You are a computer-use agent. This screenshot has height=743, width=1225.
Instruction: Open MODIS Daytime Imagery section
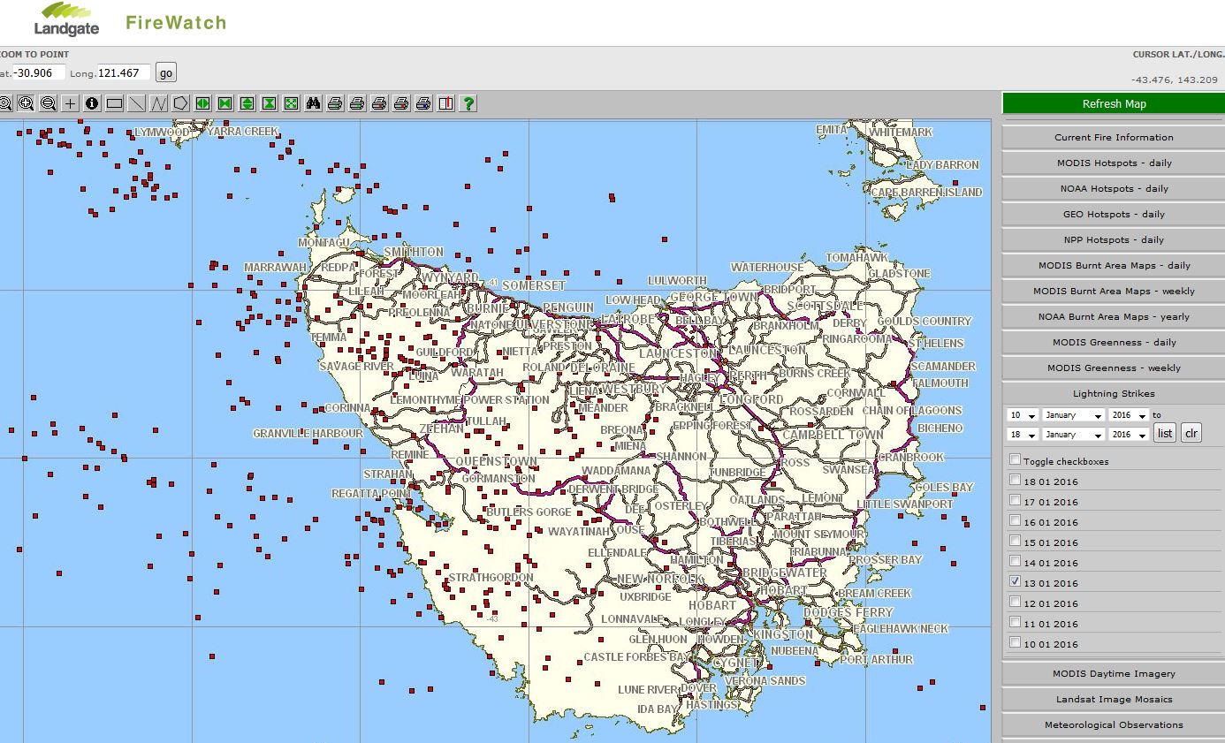pos(1114,673)
